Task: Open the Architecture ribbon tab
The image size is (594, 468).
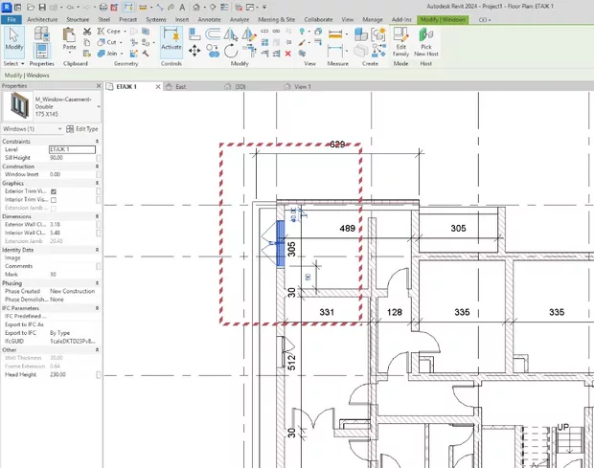Action: (x=42, y=18)
